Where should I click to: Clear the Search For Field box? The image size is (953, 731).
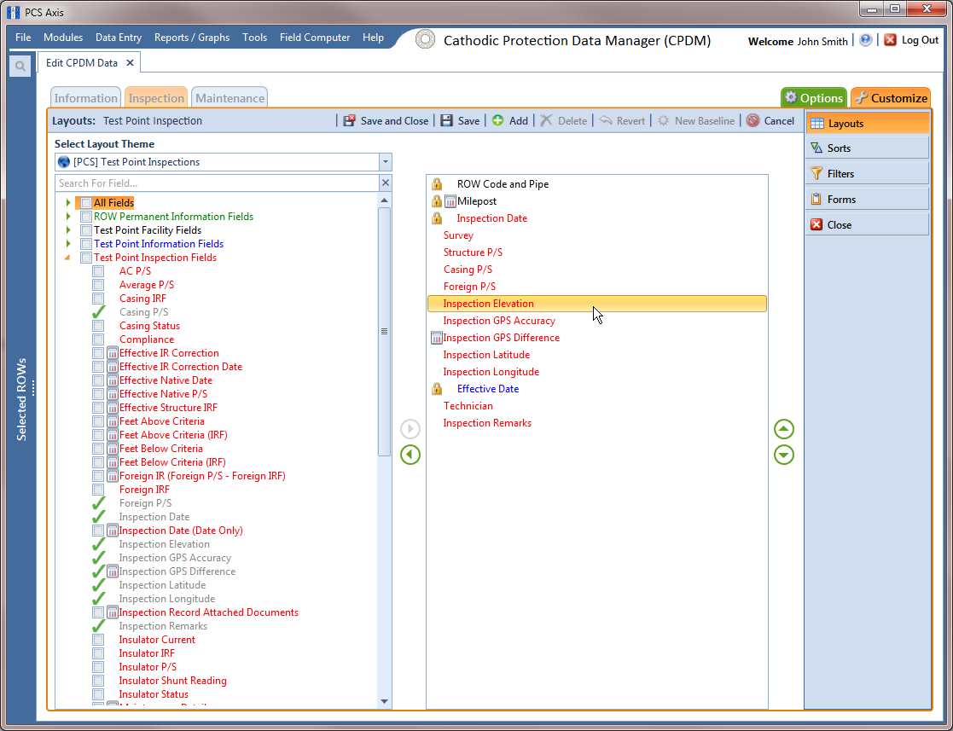(386, 183)
